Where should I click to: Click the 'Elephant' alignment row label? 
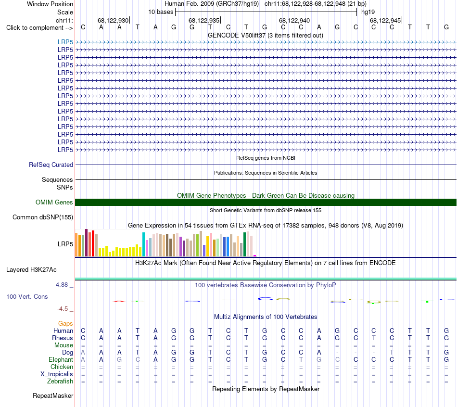pos(61,360)
